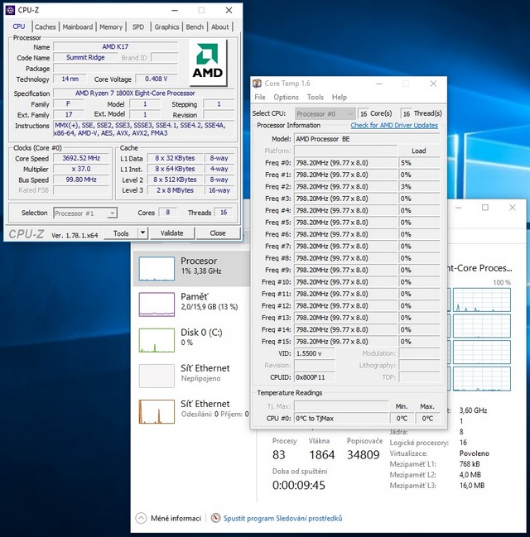Viewport: 530px width, 537px height.
Task: Click the Model field AMD Processor BE
Action: coord(367,139)
